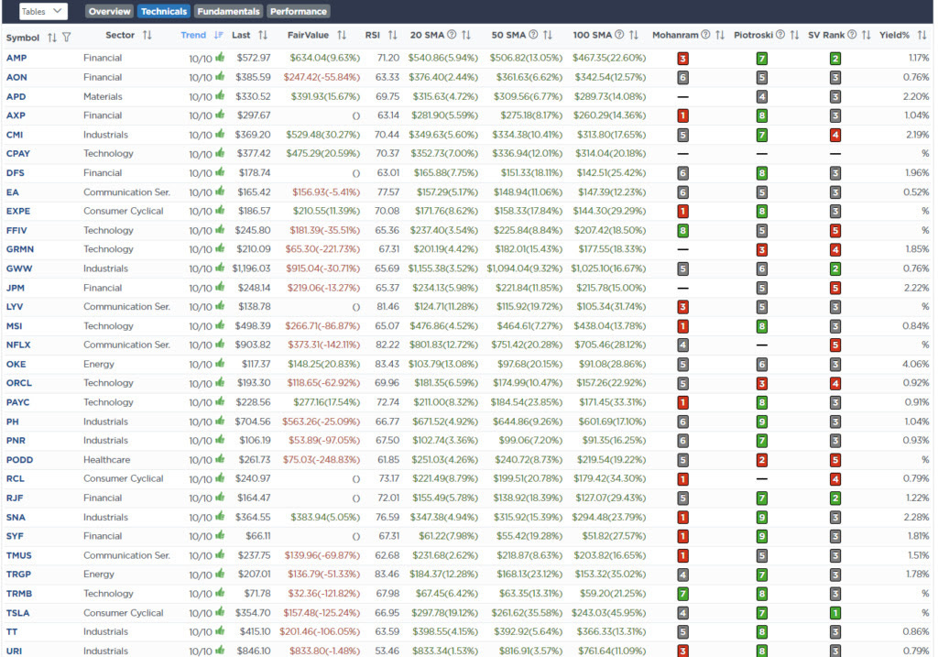Click TRGP 100 SMA $153.32 cell
Image resolution: width=938 pixels, height=657 pixels.
[x=610, y=575]
